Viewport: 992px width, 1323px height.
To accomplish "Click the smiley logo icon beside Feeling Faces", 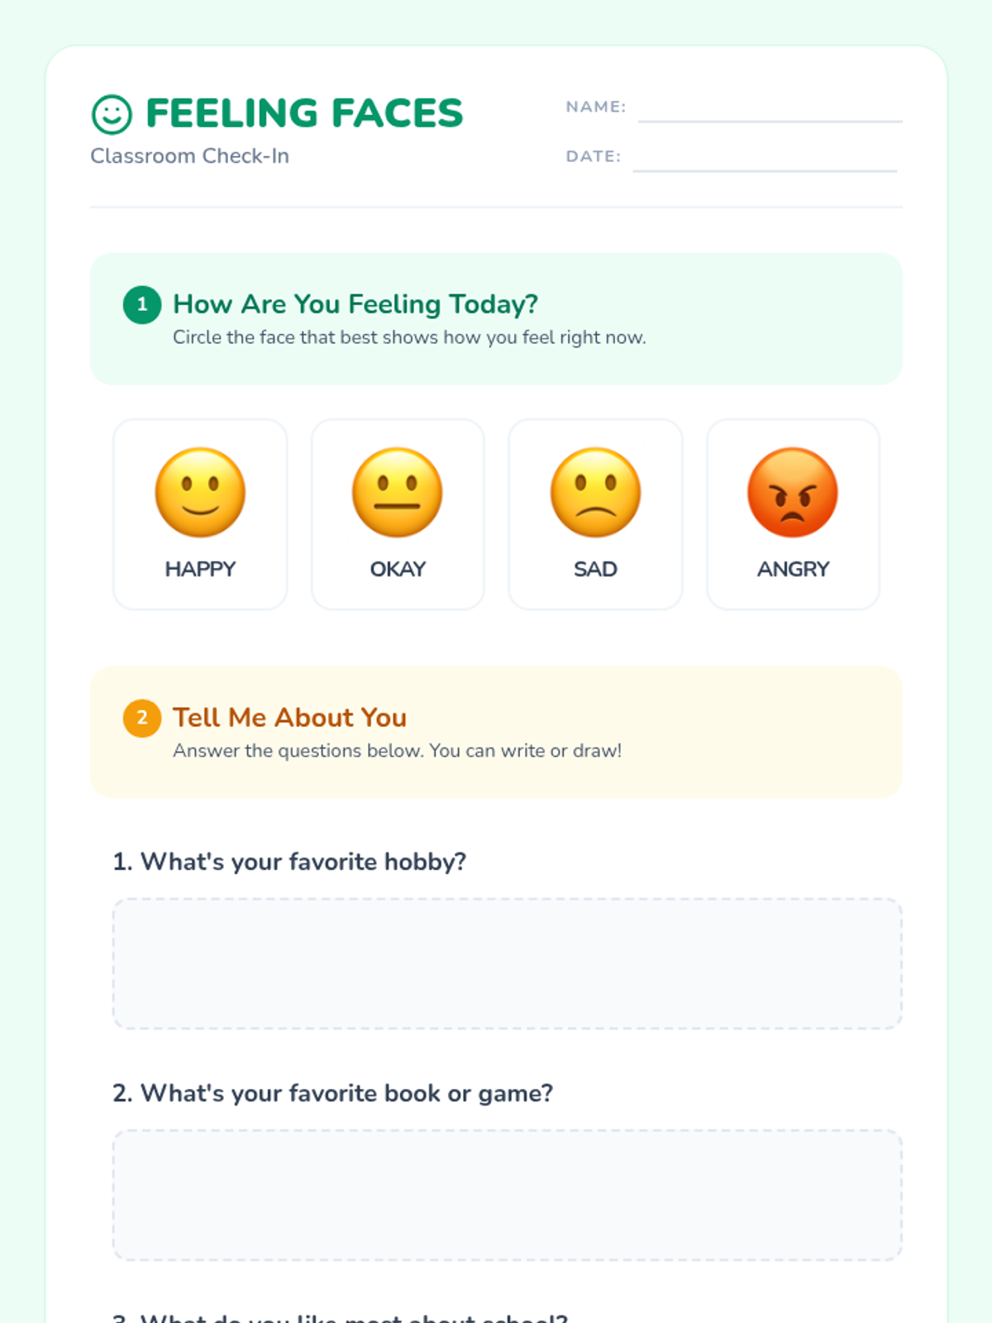I will point(112,114).
